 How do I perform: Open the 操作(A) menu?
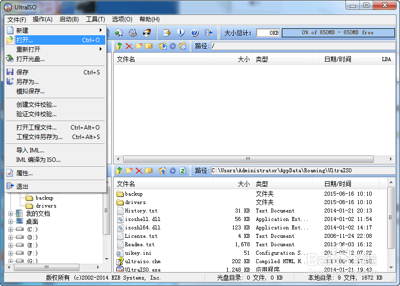coord(42,19)
